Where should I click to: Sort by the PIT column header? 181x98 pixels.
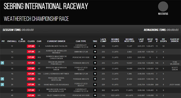[3, 41]
